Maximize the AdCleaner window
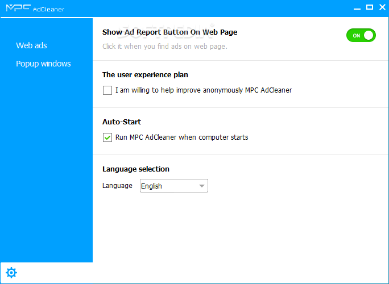The image size is (389, 284). 370,7
